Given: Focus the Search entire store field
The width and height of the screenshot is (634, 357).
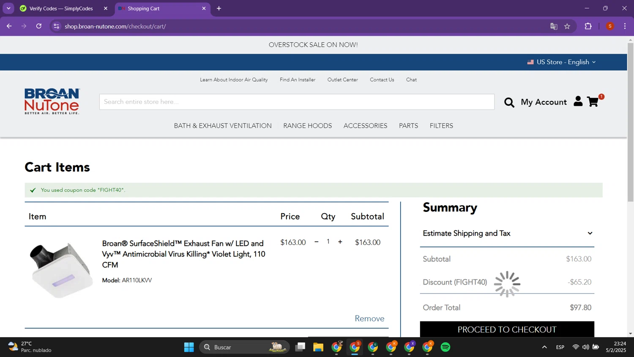Looking at the screenshot, I should 297,102.
